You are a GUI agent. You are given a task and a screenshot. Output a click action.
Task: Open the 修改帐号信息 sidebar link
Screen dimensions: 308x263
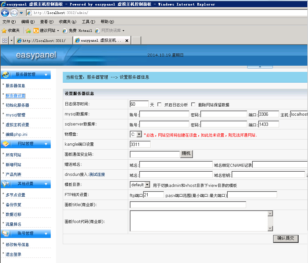(x=17, y=245)
